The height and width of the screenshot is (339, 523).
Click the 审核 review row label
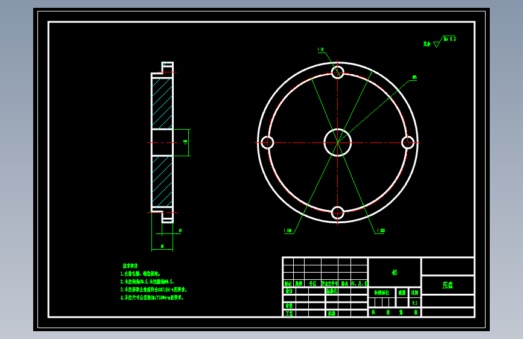pos(289,306)
